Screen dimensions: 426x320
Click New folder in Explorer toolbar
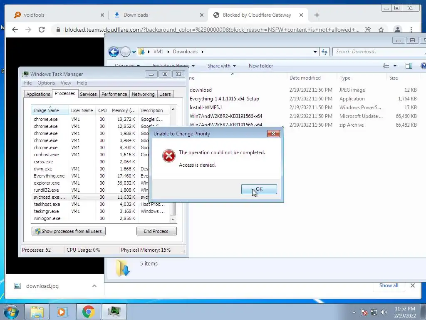261,66
